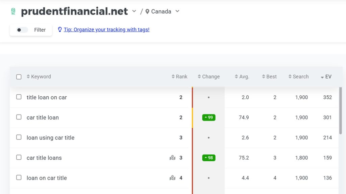Sort table by Change column
The height and width of the screenshot is (194, 346).
[209, 76]
